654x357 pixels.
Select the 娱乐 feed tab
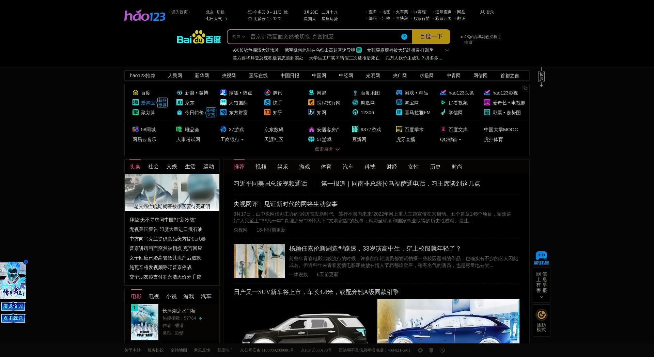[x=283, y=167]
